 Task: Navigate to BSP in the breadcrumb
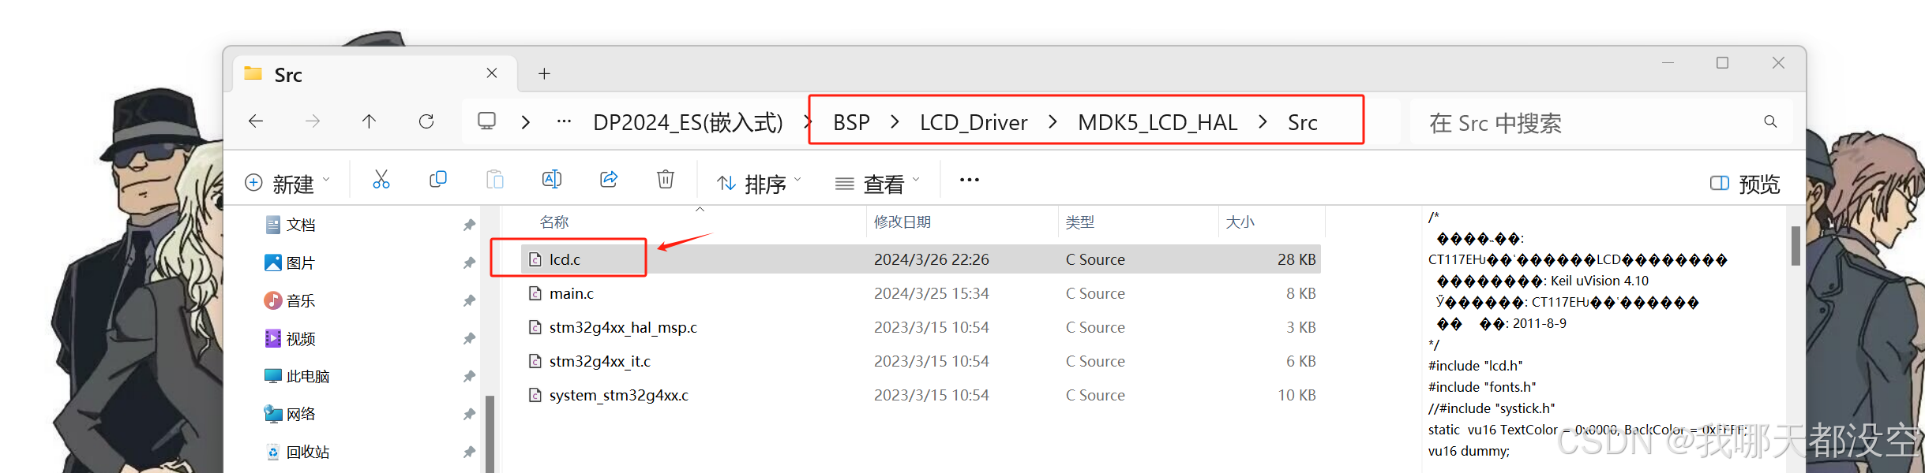coord(851,122)
